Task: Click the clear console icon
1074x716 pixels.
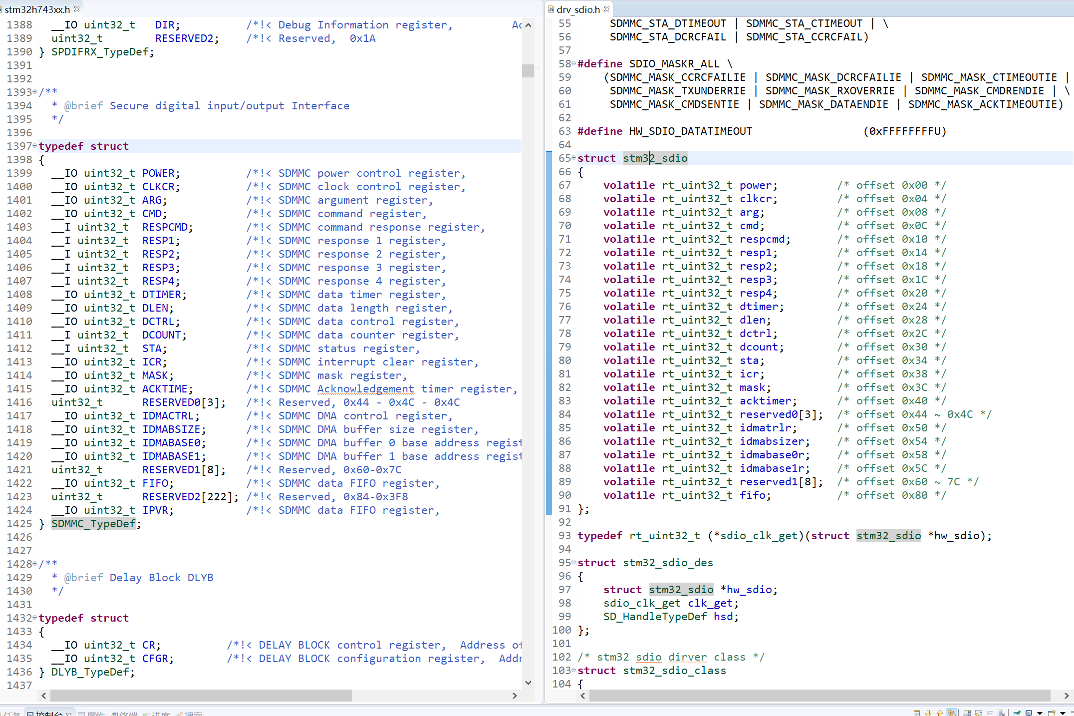Action: (x=1002, y=713)
